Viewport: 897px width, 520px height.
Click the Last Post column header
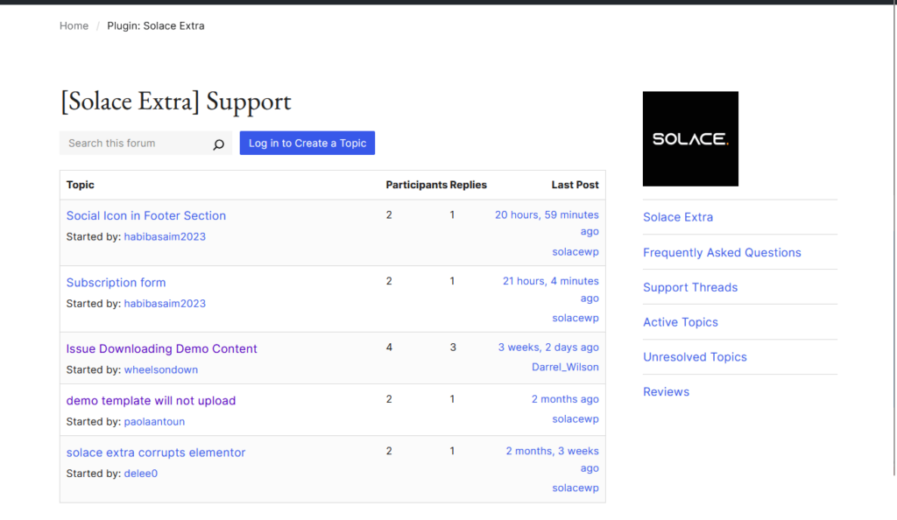[x=575, y=185]
